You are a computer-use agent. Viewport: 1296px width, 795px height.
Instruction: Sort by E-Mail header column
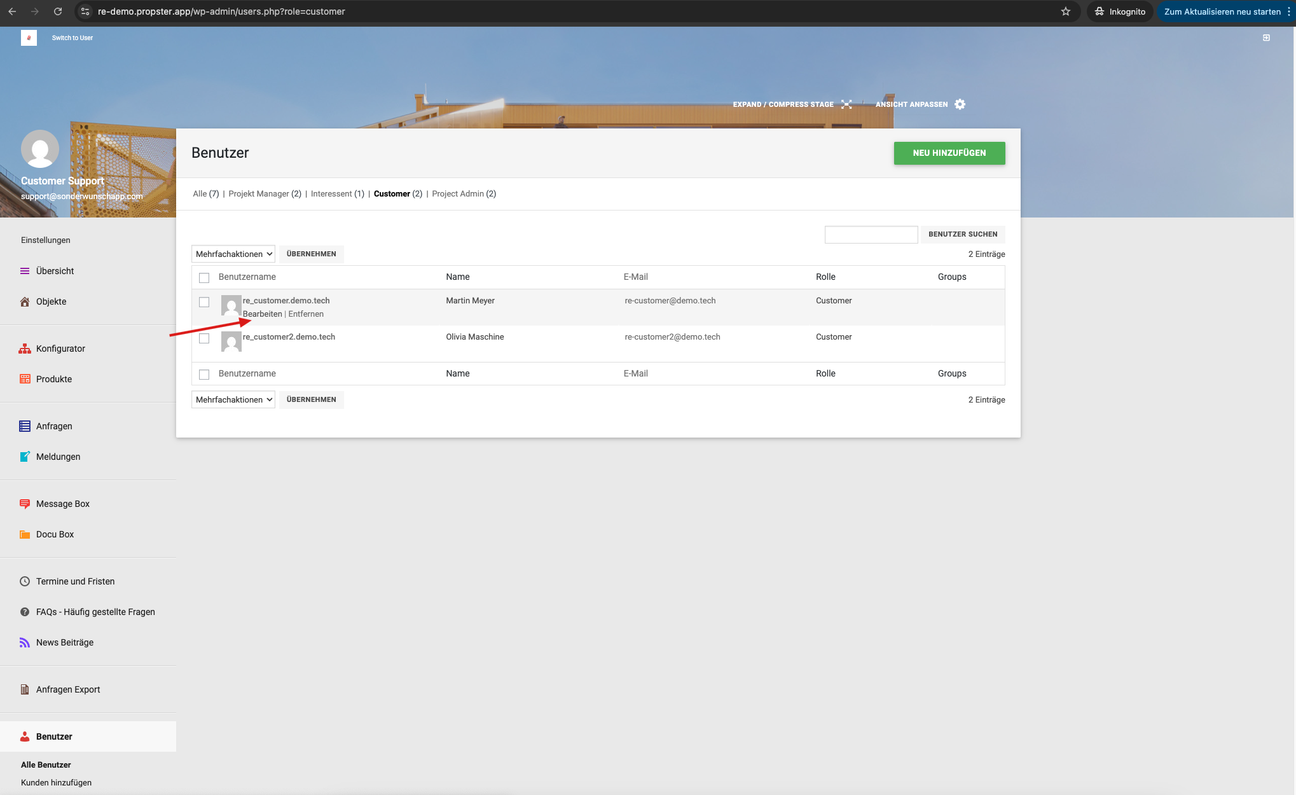point(636,277)
